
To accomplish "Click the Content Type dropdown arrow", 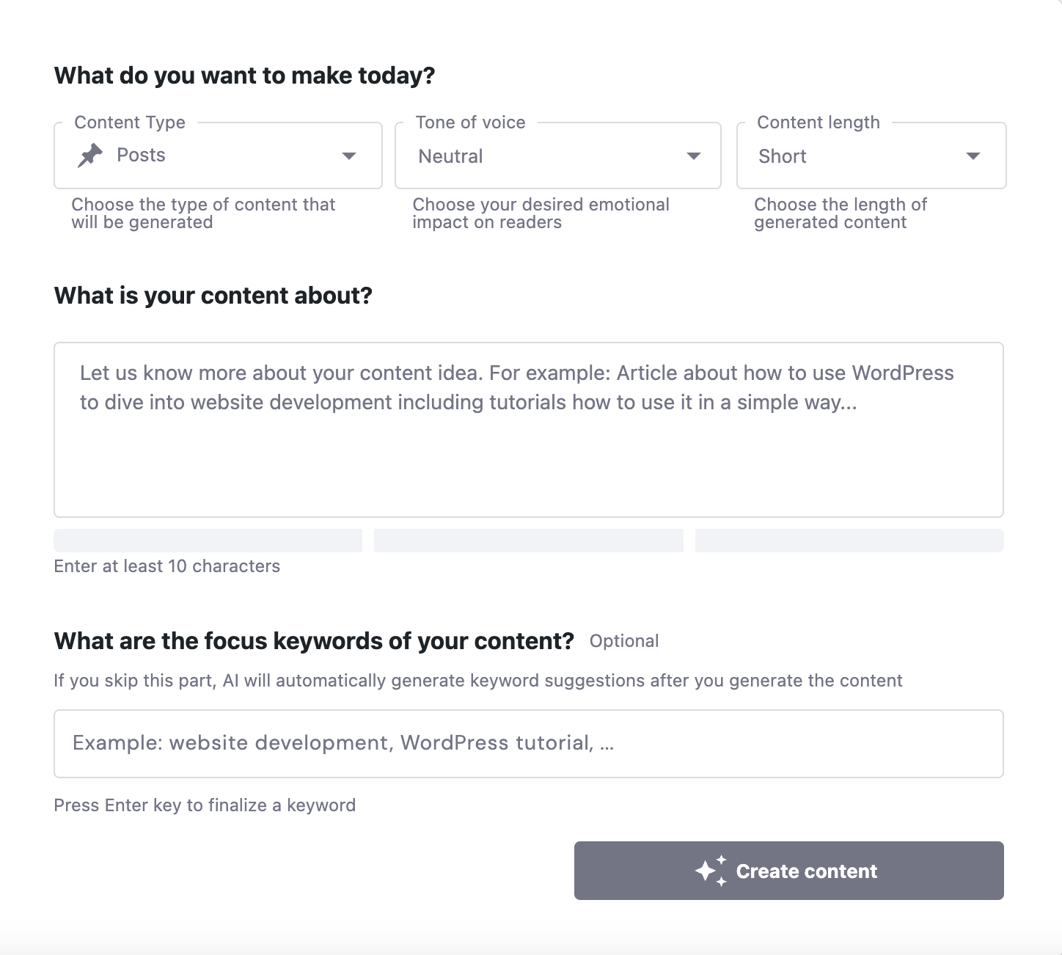I will (349, 155).
